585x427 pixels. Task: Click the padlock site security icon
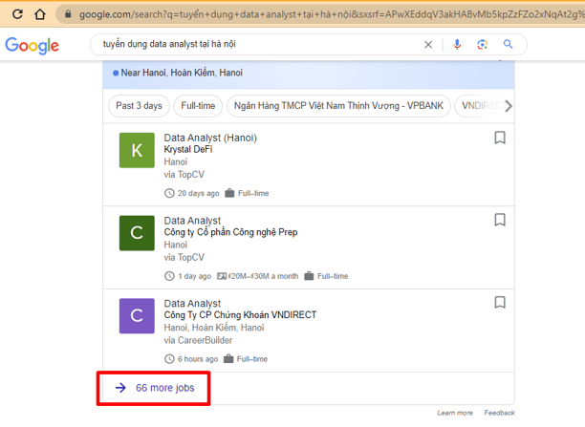click(68, 14)
